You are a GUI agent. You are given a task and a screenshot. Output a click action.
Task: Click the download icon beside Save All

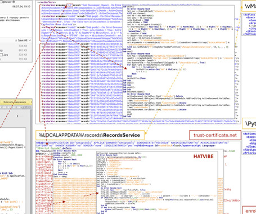coord(16,40)
